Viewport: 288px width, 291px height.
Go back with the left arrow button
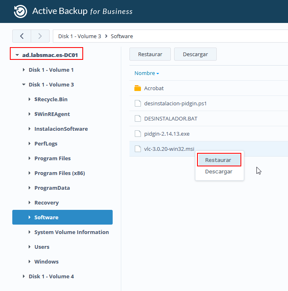tap(22, 36)
